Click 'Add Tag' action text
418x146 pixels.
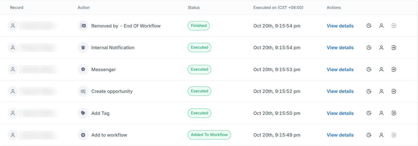click(100, 113)
